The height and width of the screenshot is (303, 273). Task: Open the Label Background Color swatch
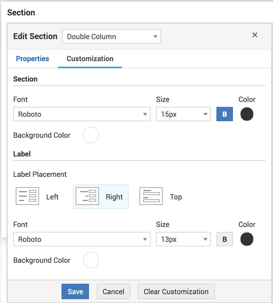tap(91, 260)
